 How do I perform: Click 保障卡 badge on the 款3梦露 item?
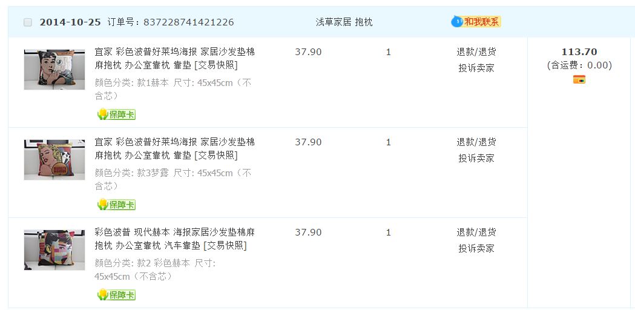pos(116,205)
